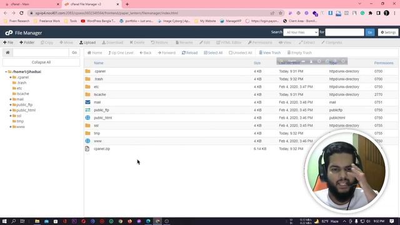The height and width of the screenshot is (225, 400).
Task: Select tmp folder in the tree
Action: (20, 121)
